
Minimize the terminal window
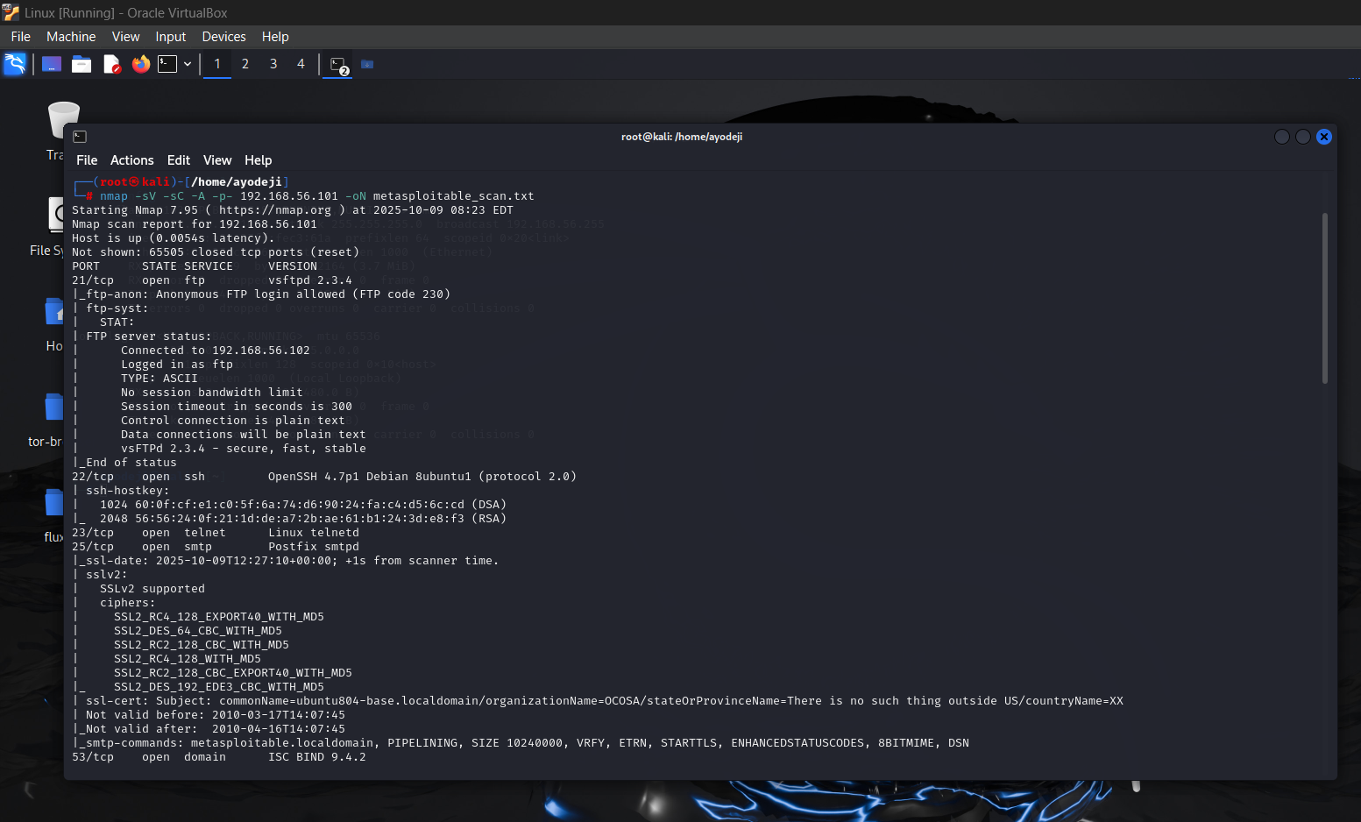1282,137
